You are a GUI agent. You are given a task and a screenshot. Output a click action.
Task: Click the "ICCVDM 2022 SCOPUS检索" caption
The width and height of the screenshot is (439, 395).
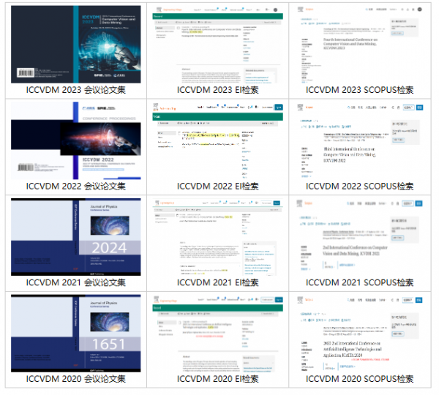point(359,186)
